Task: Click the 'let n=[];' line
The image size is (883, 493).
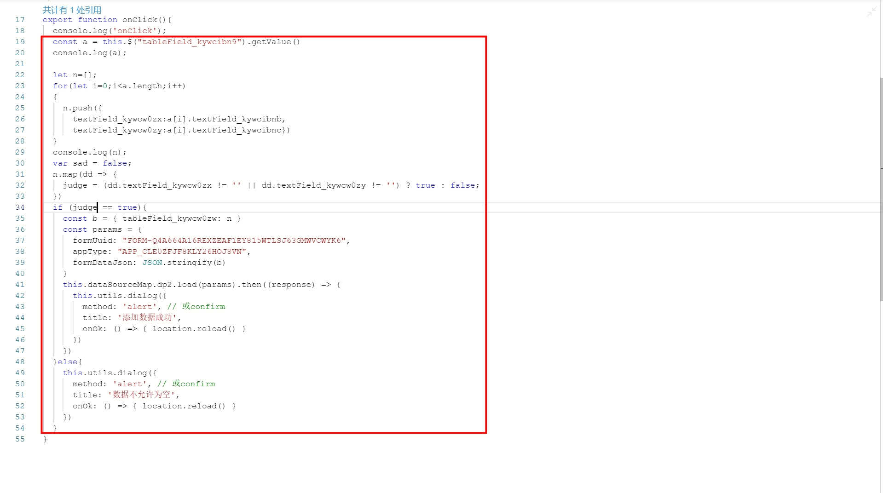Action: click(x=75, y=75)
